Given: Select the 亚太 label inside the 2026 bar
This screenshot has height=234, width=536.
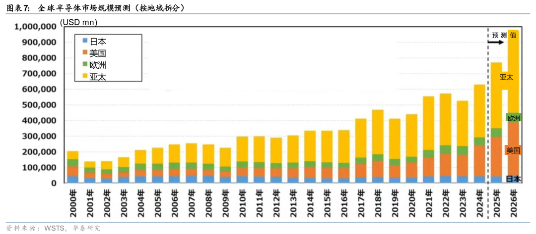Looking at the screenshot, I should click(x=506, y=77).
